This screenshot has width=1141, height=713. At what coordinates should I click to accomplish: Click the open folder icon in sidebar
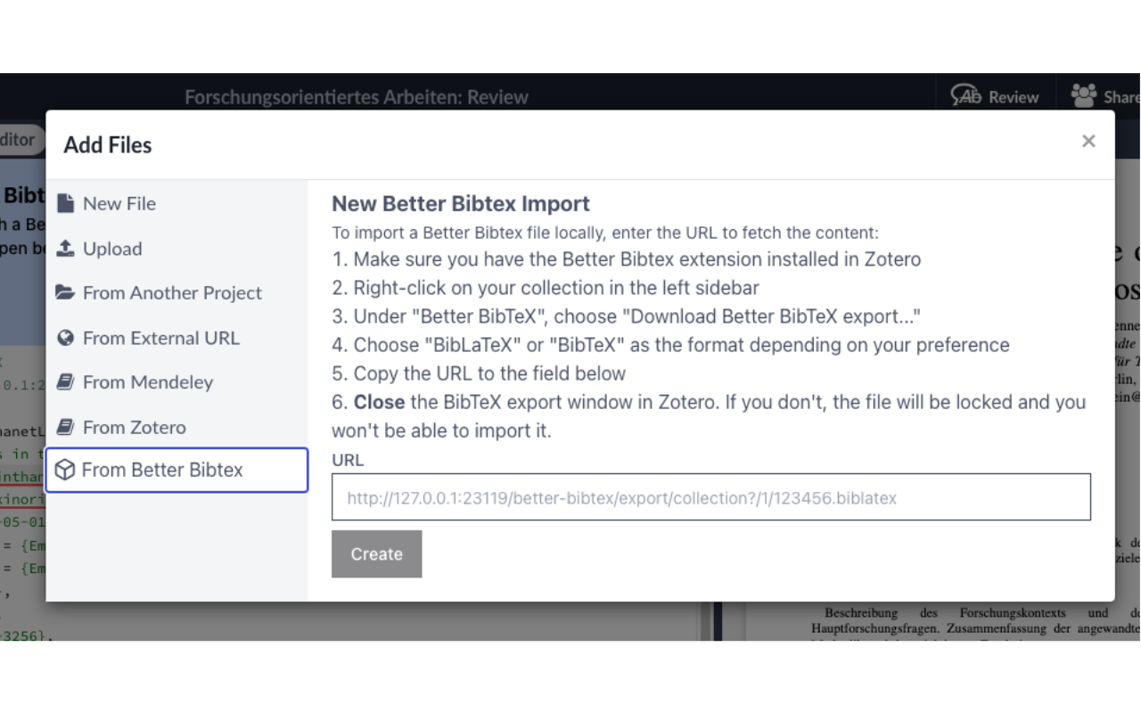click(65, 292)
